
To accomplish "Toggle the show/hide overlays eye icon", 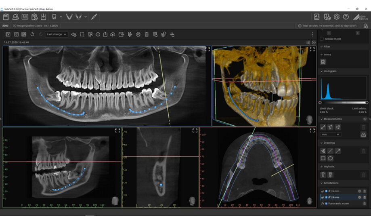I will pos(74,34).
